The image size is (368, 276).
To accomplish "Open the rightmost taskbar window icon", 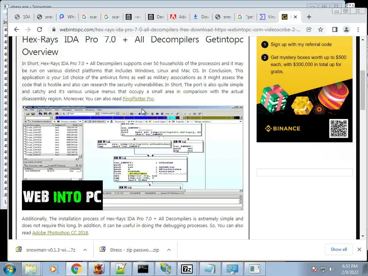I will point(254,269).
